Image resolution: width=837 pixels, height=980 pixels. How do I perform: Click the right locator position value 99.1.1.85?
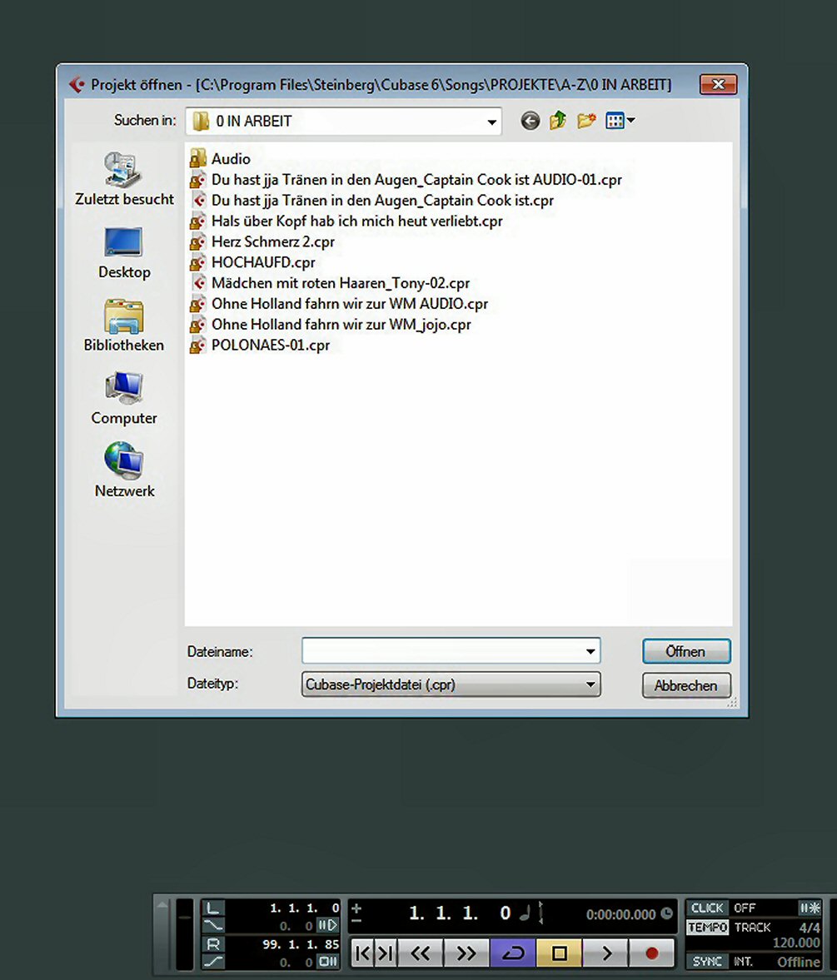click(301, 943)
